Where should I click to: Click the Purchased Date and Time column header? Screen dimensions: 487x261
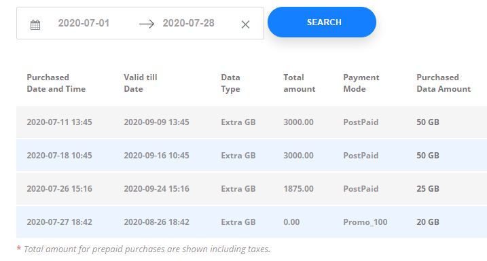point(56,83)
